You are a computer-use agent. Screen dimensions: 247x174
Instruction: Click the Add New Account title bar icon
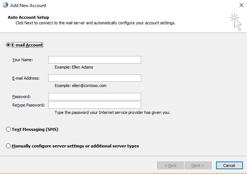[5, 6]
